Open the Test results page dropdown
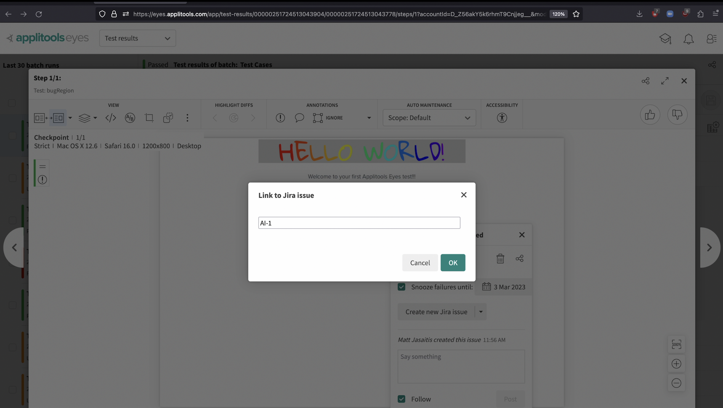 click(x=138, y=38)
